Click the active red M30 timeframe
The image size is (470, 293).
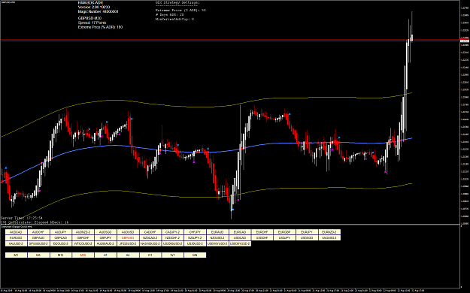tap(83, 255)
